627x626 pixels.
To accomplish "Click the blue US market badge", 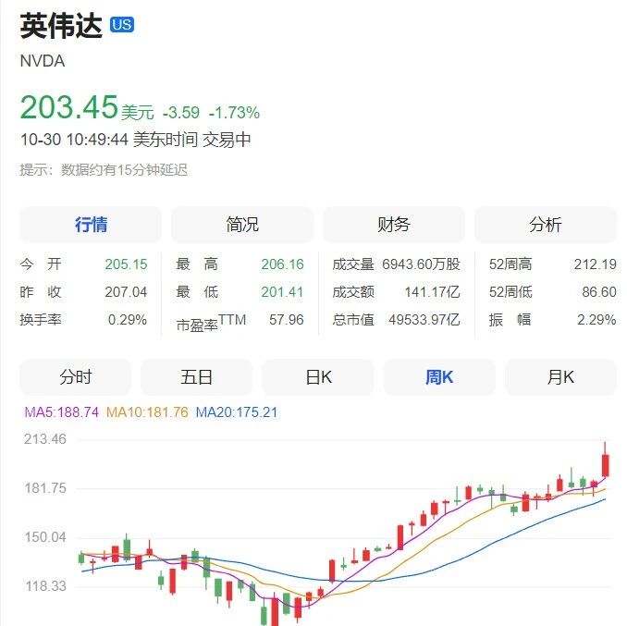I will [x=122, y=25].
